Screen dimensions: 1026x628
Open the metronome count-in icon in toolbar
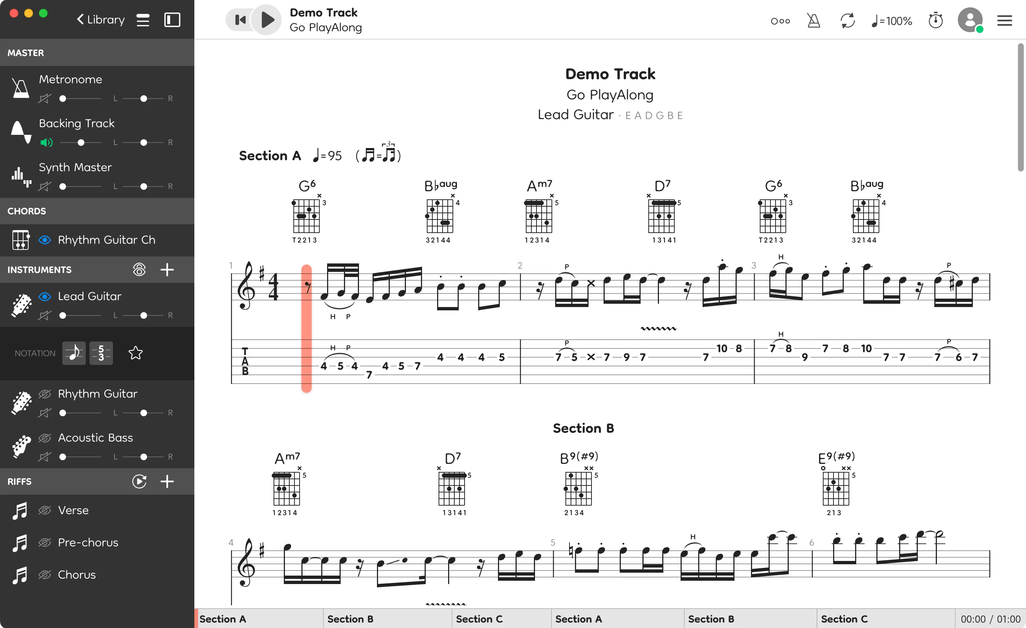tap(813, 21)
